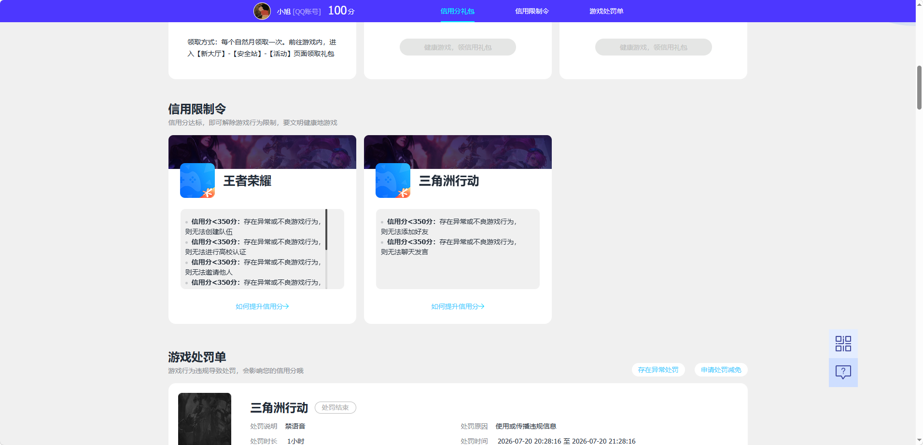Click the 三角洲行动 penalty thumbnail image

[x=205, y=418]
